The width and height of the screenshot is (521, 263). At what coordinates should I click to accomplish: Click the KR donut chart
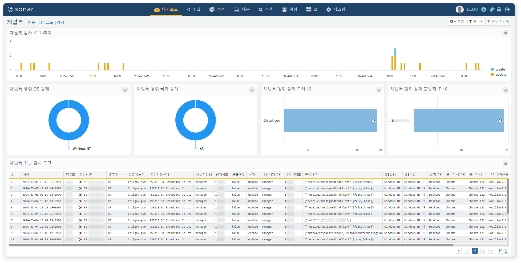coord(196,120)
